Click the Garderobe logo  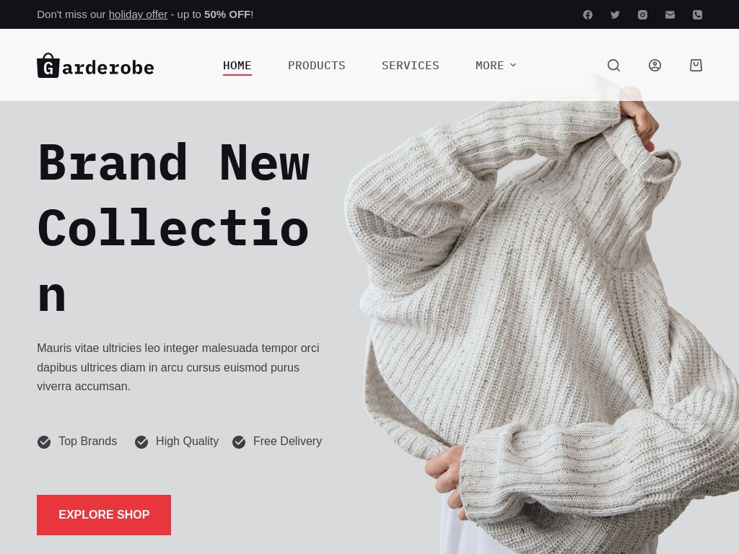(95, 66)
